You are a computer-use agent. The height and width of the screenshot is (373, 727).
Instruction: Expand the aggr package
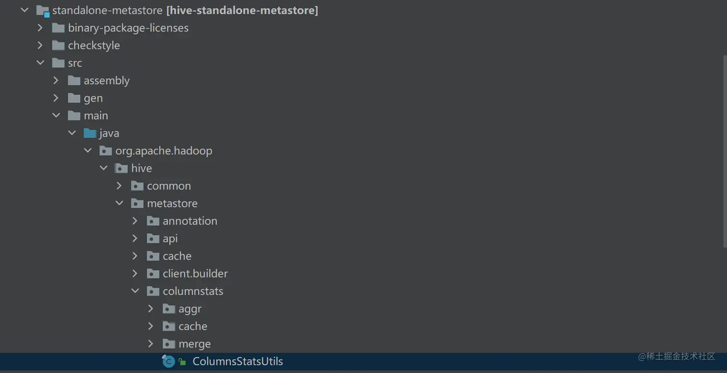click(151, 309)
